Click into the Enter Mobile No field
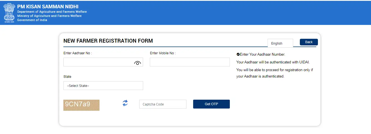The height and width of the screenshot is (134, 371). tap(190, 62)
